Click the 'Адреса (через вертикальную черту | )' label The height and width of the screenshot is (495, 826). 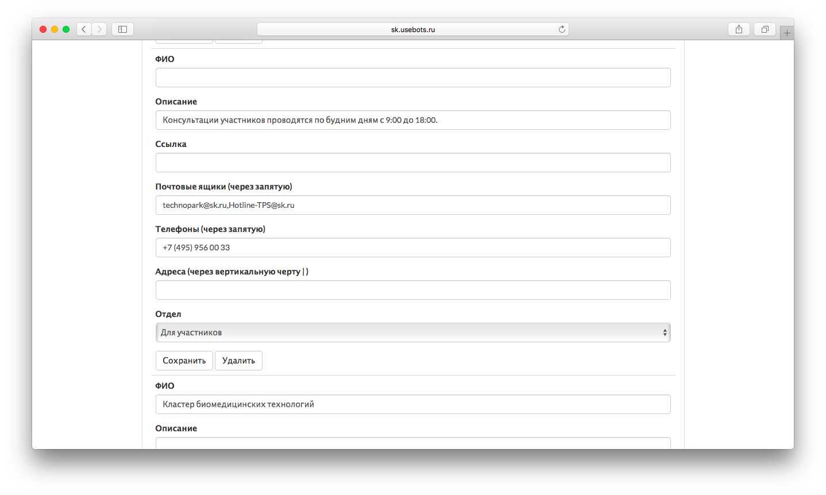click(232, 272)
